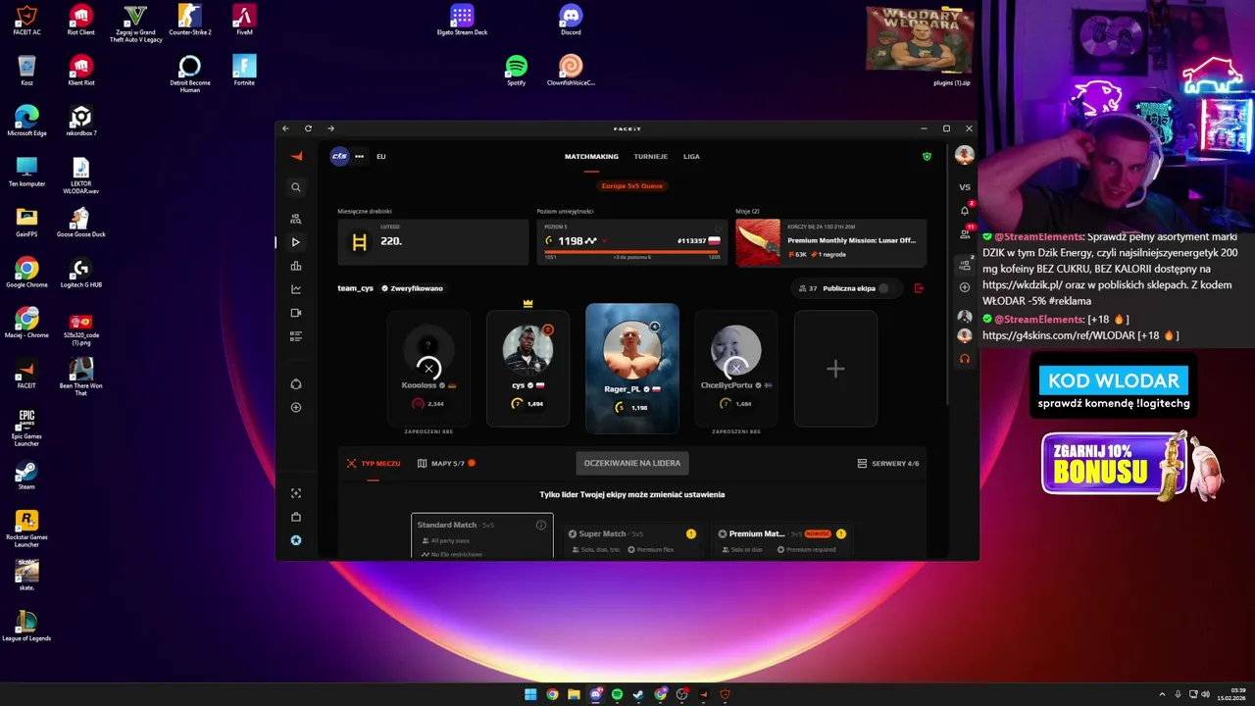Screen dimensions: 1255x706
Task: Open notifications bell in FACEIT
Action: coord(965,211)
